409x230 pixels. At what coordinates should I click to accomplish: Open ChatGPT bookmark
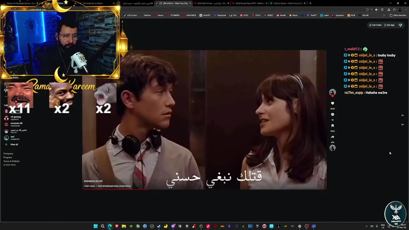pyautogui.click(x=205, y=15)
